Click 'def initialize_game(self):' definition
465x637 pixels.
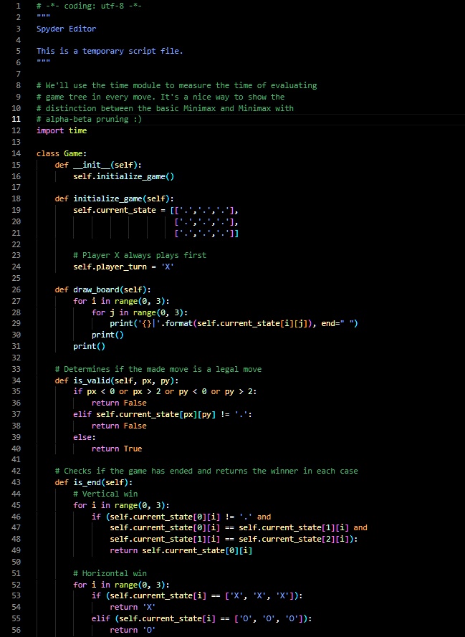114,198
